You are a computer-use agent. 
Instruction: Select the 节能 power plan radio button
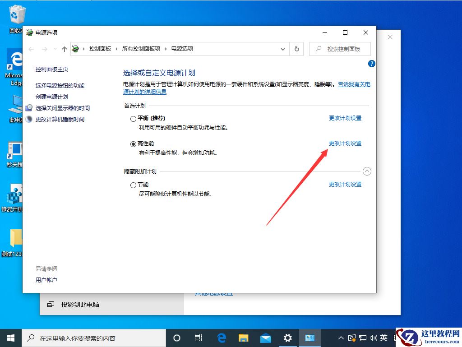(133, 185)
